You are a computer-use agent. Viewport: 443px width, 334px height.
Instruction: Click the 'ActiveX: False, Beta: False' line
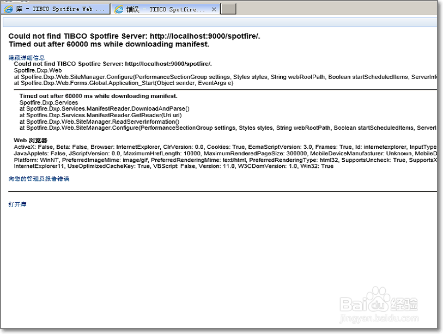point(225,147)
